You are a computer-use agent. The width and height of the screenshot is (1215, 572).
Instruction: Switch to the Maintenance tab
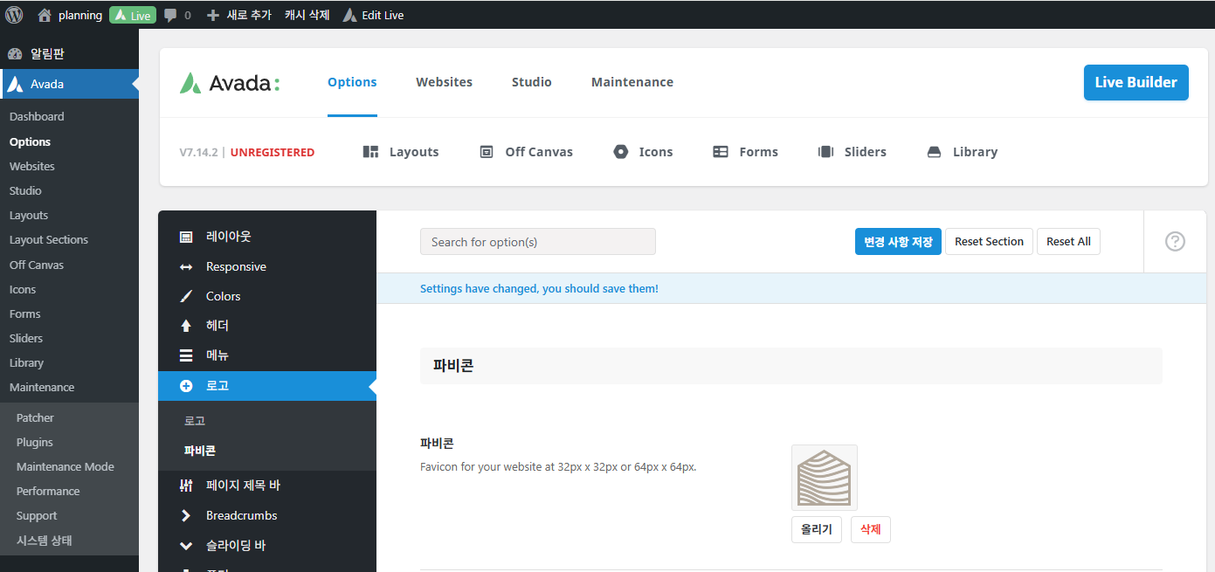tap(632, 82)
